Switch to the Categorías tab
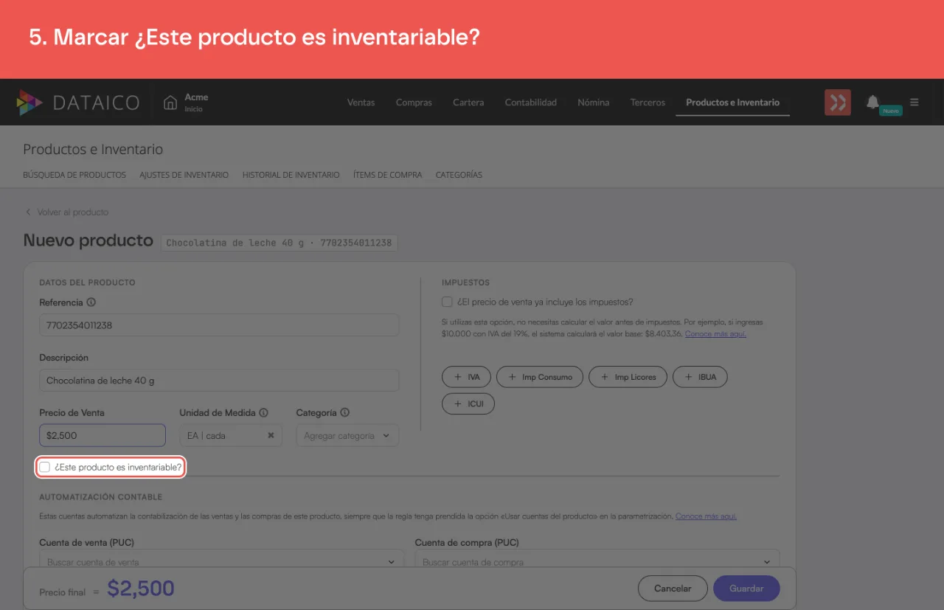 459,175
